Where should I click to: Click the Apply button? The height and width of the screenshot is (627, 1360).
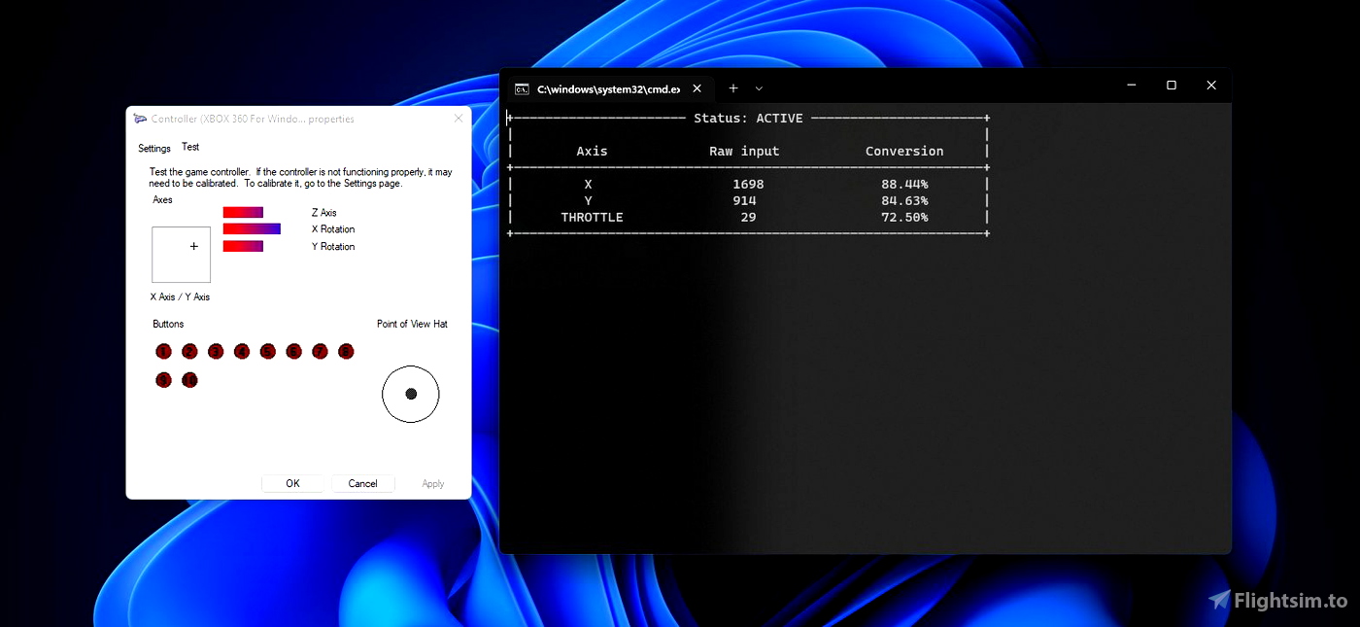432,483
